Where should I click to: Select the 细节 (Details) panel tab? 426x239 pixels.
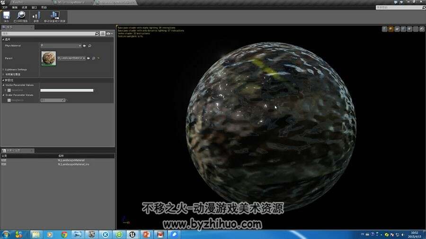click(x=17, y=27)
